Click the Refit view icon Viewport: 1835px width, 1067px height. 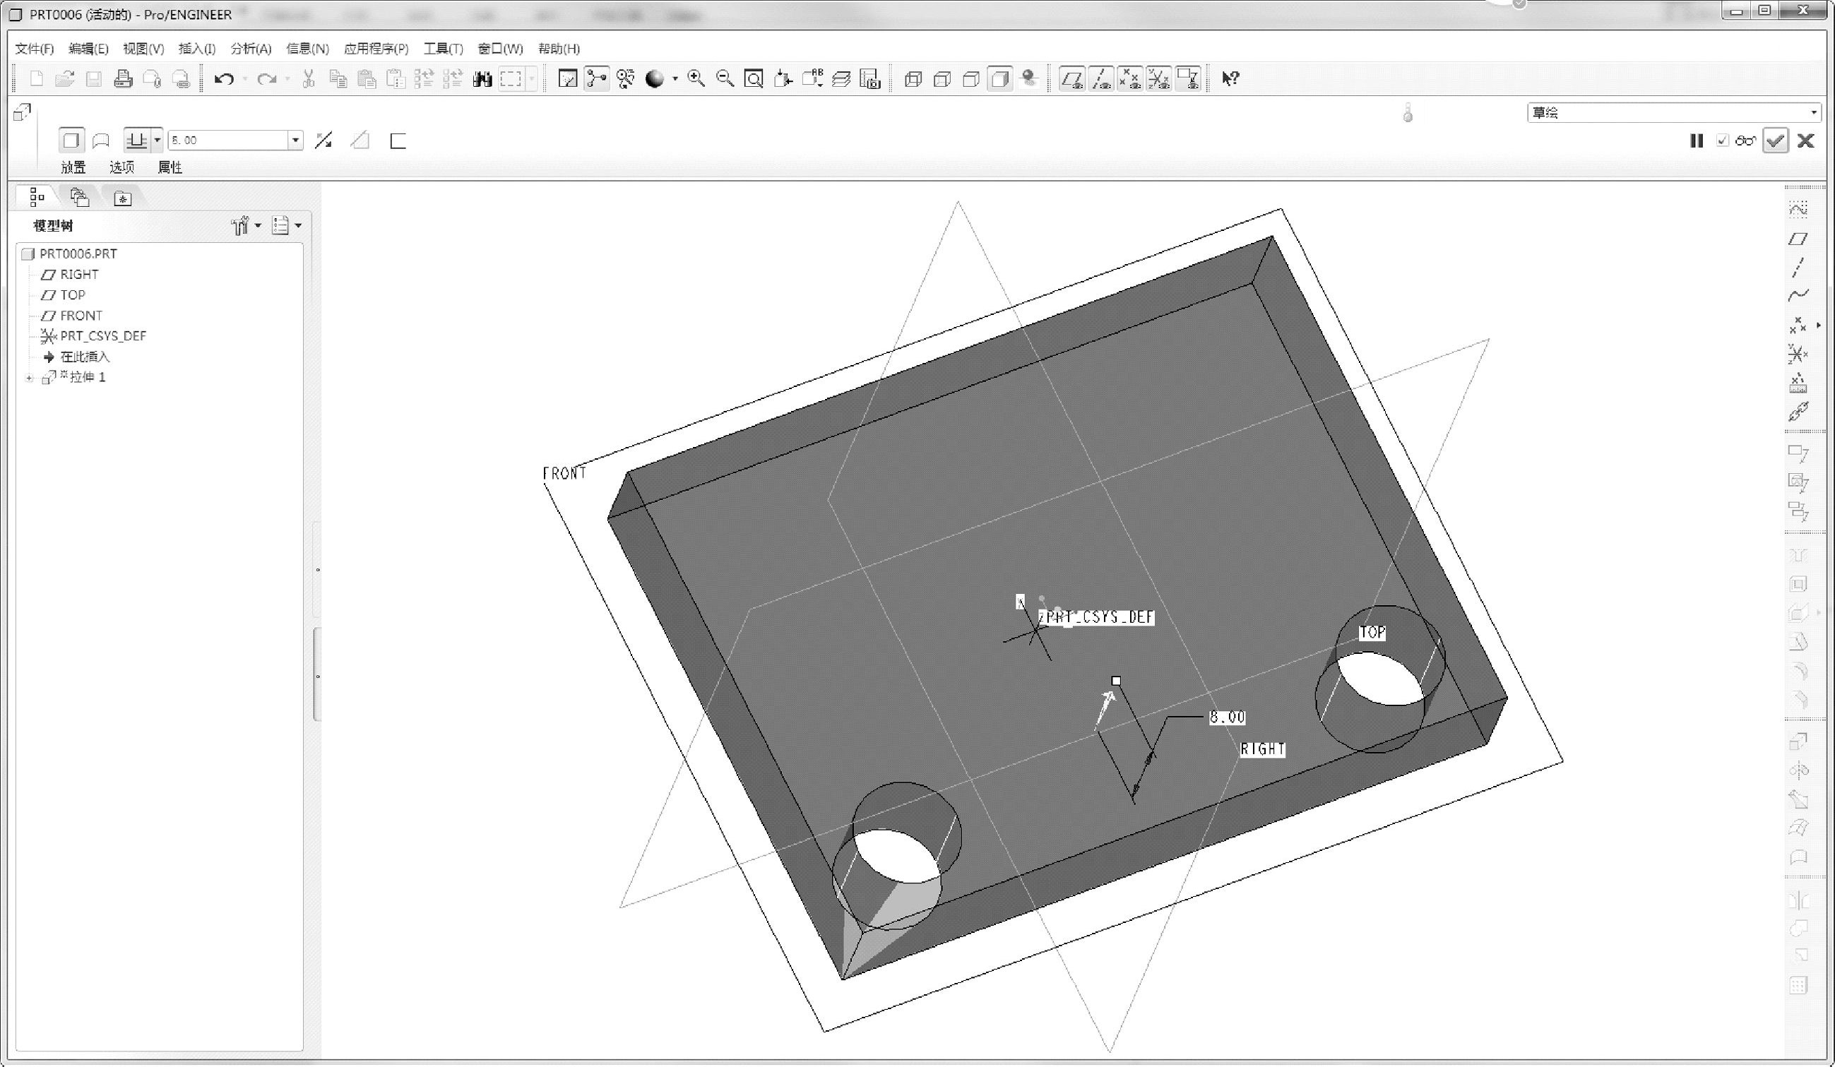[754, 78]
